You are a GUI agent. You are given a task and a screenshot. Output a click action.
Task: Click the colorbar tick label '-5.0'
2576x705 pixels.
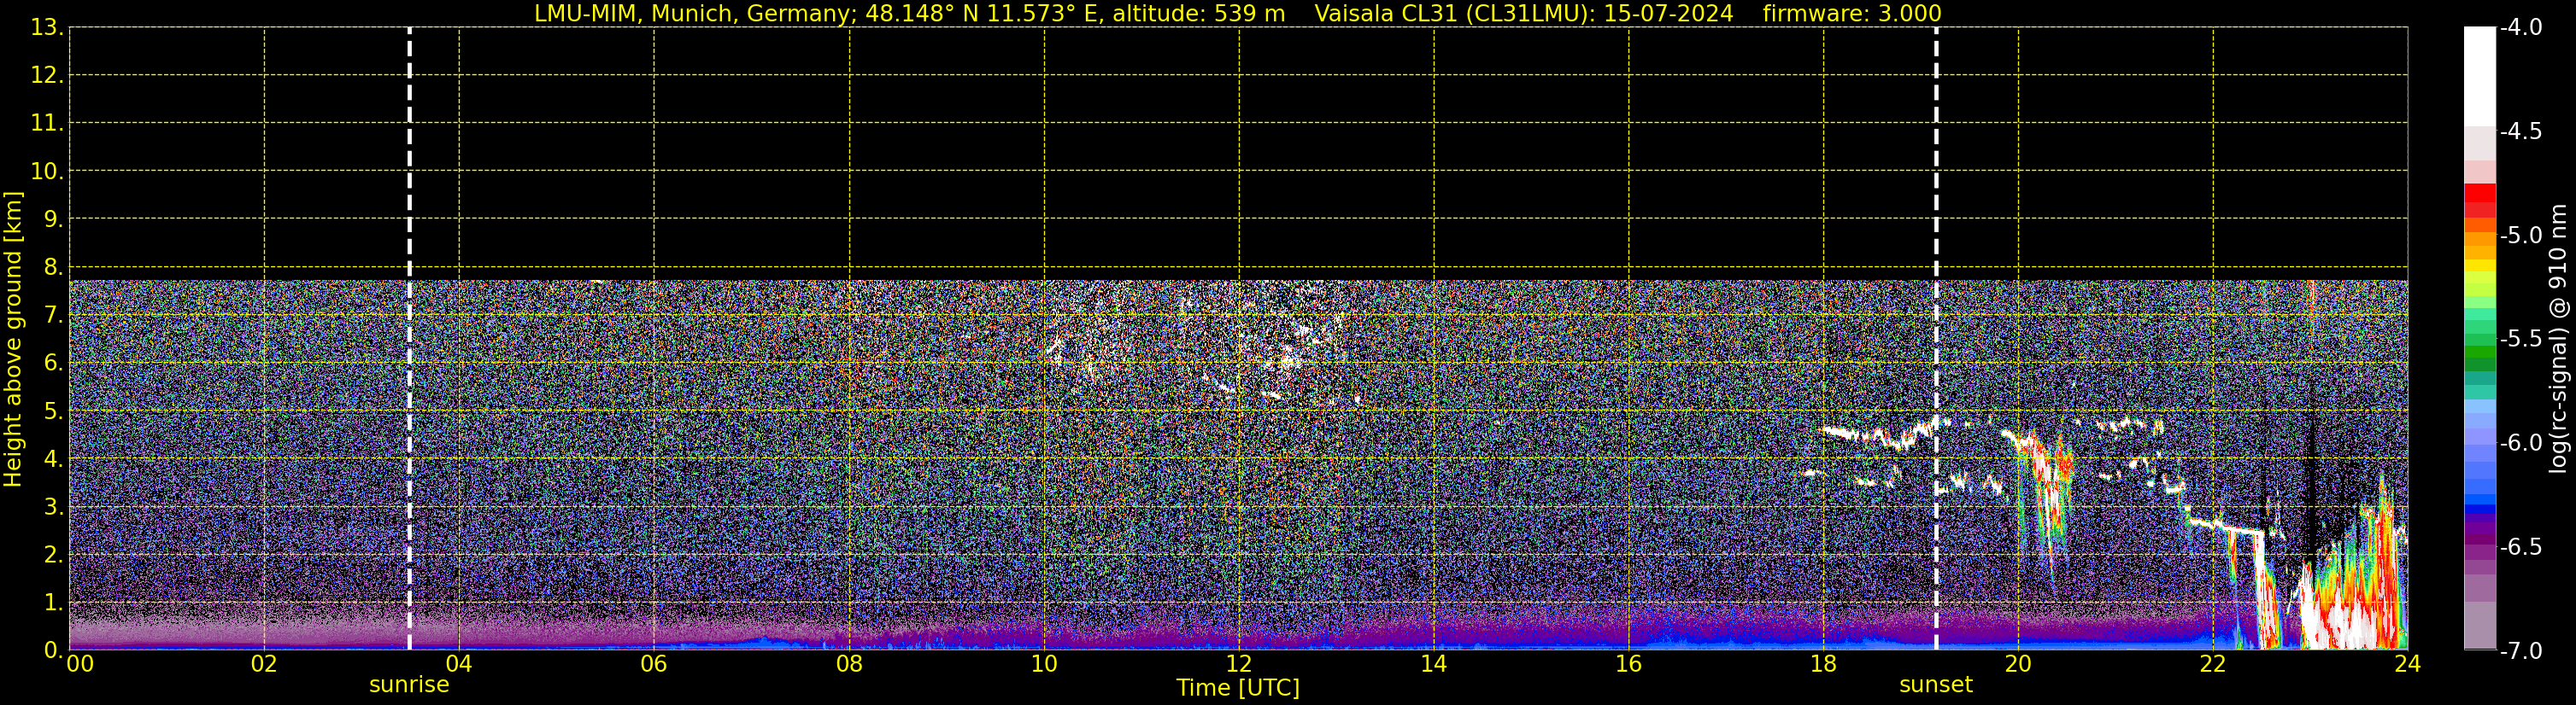[x=2521, y=236]
